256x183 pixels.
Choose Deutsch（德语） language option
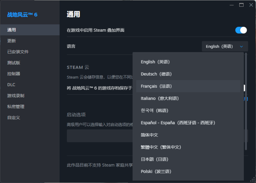point(156,74)
